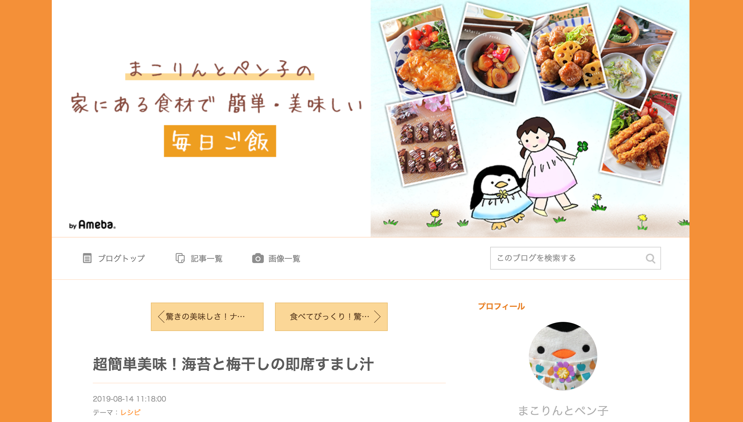Click the fried chicken strips photo in header

640,136
